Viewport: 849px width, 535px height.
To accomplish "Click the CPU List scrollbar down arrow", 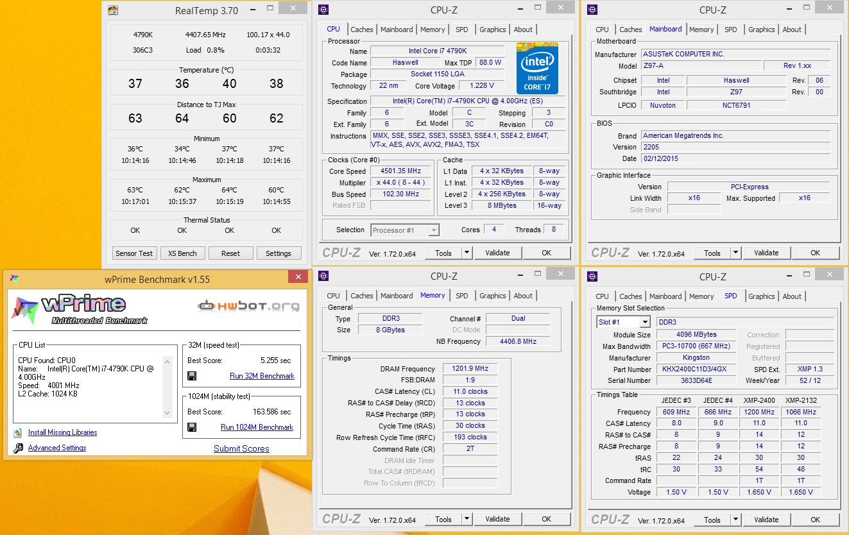I will click(x=167, y=414).
